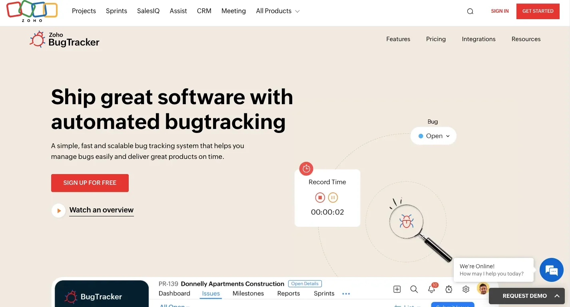Click the notification bell with 10 badge

click(x=431, y=289)
